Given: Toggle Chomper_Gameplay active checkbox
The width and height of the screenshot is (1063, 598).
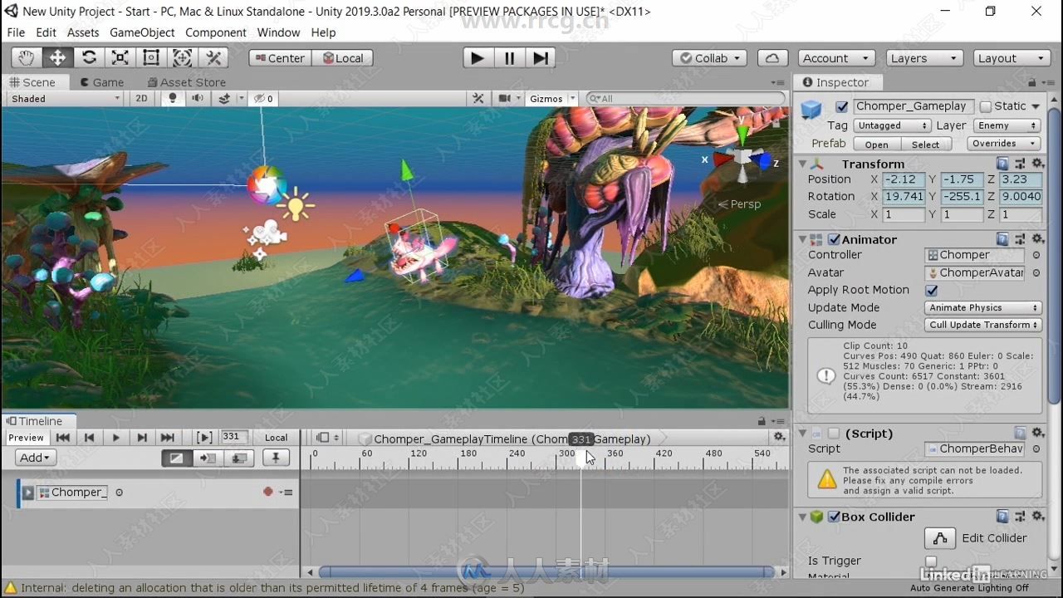Looking at the screenshot, I should coord(841,106).
